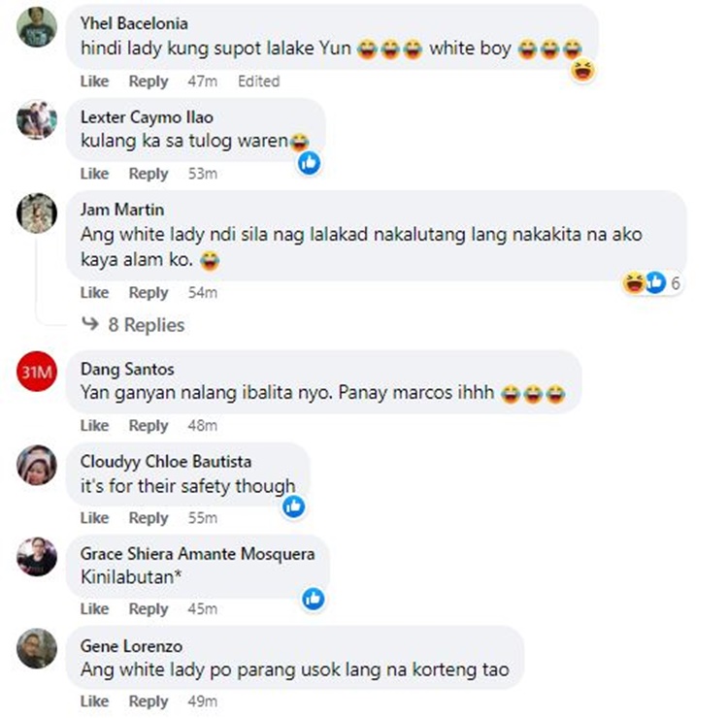
Task: Open the Edited history link on Yhel's comment
Action: [258, 82]
